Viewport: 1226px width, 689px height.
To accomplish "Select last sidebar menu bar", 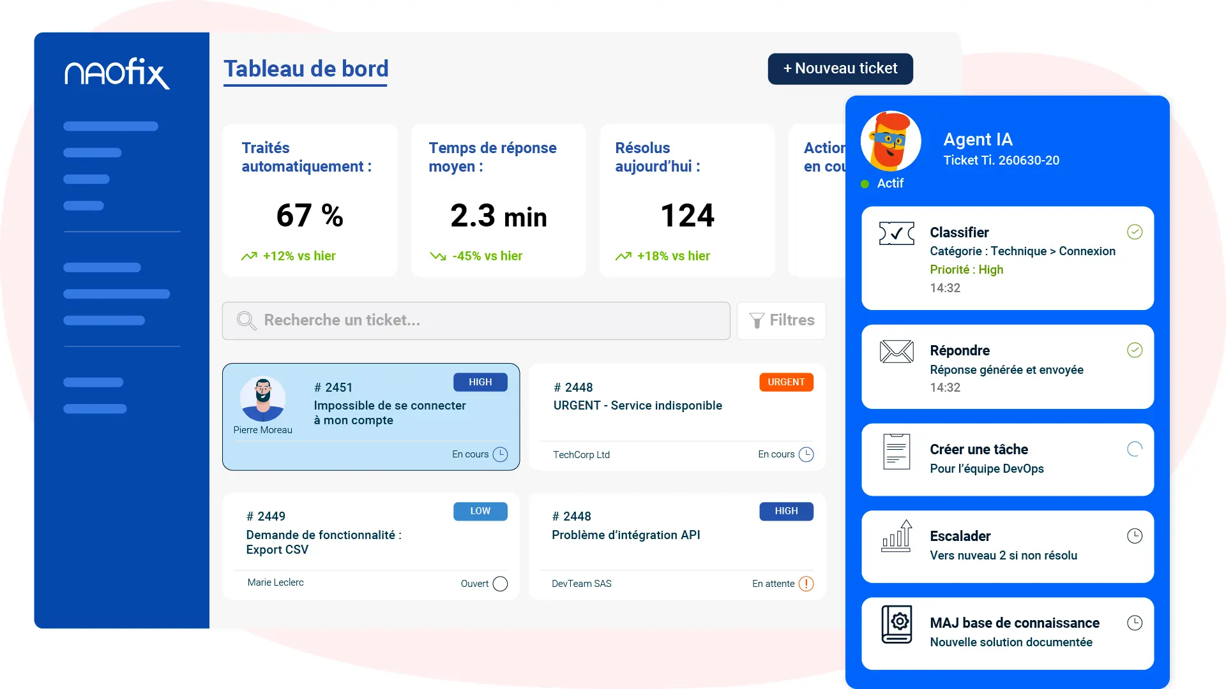I will (x=95, y=409).
